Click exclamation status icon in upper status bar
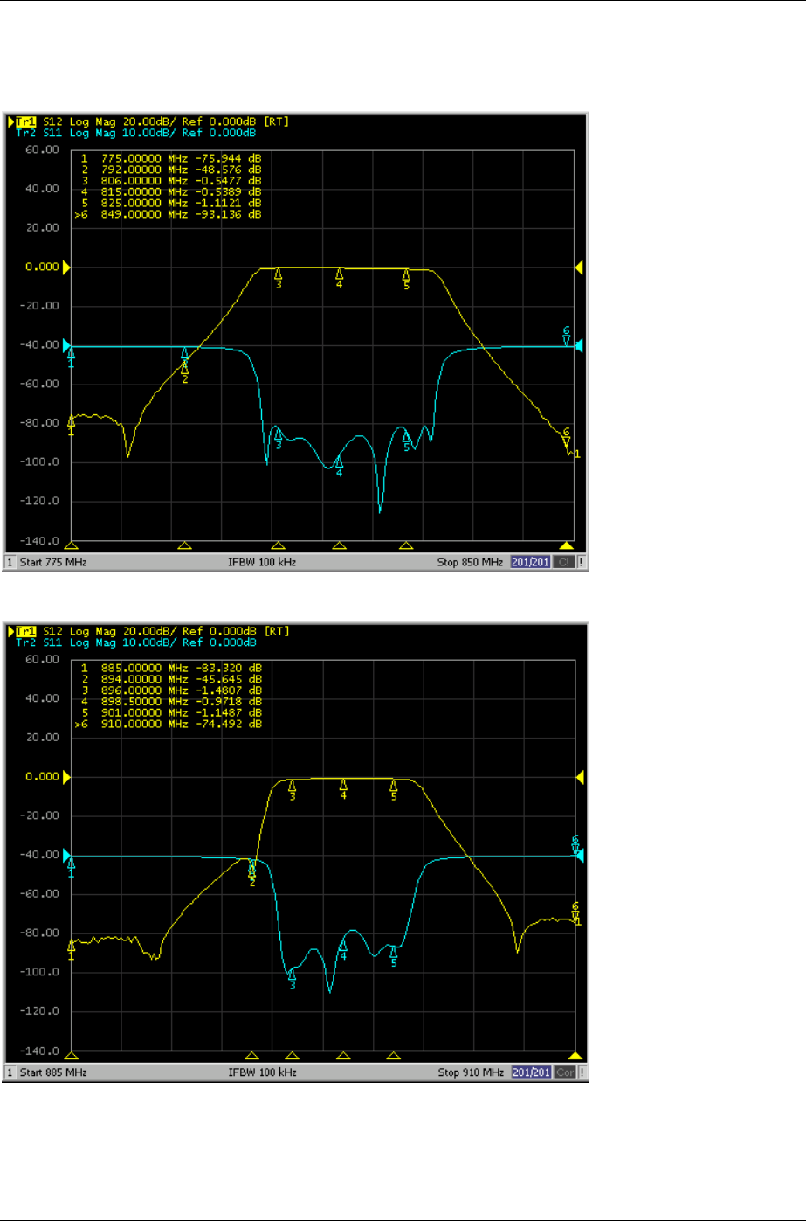806x1221 pixels. point(582,562)
